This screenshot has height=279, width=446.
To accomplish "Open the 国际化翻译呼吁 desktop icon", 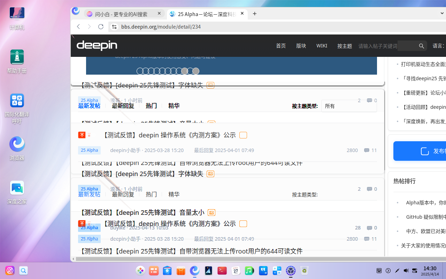I will [17, 108].
